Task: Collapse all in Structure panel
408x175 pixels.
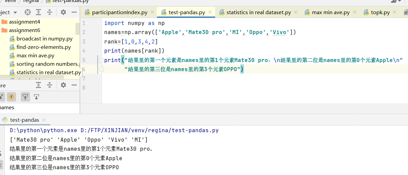Action: (x=50, y=85)
